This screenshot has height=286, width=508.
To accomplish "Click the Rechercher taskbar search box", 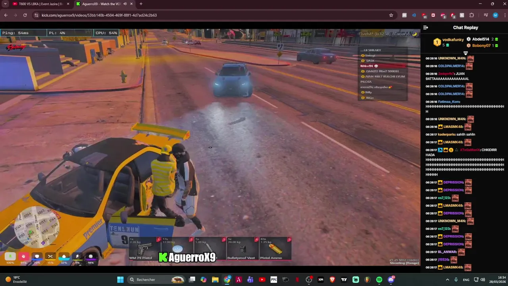I will (x=157, y=280).
